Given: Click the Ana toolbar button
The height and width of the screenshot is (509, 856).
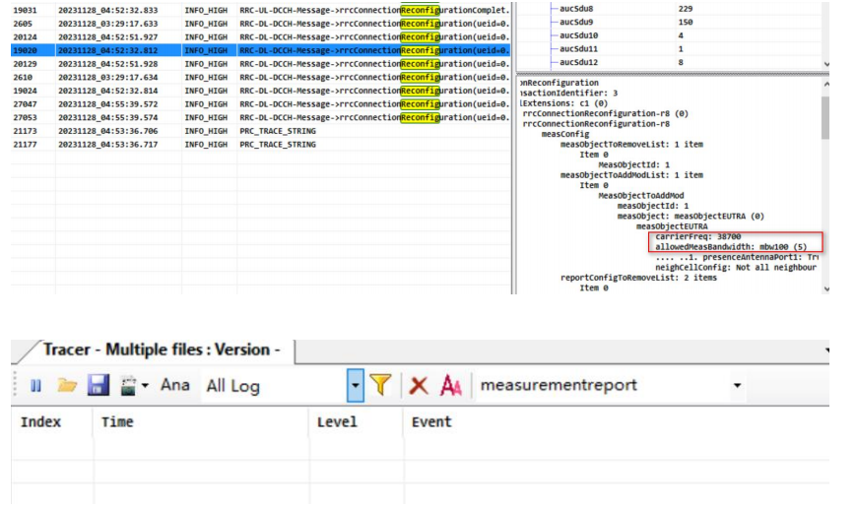Looking at the screenshot, I should click(174, 386).
